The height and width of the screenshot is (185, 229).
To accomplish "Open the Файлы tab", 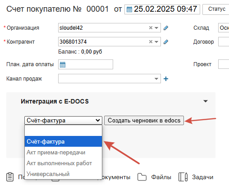I will pos(161,177).
